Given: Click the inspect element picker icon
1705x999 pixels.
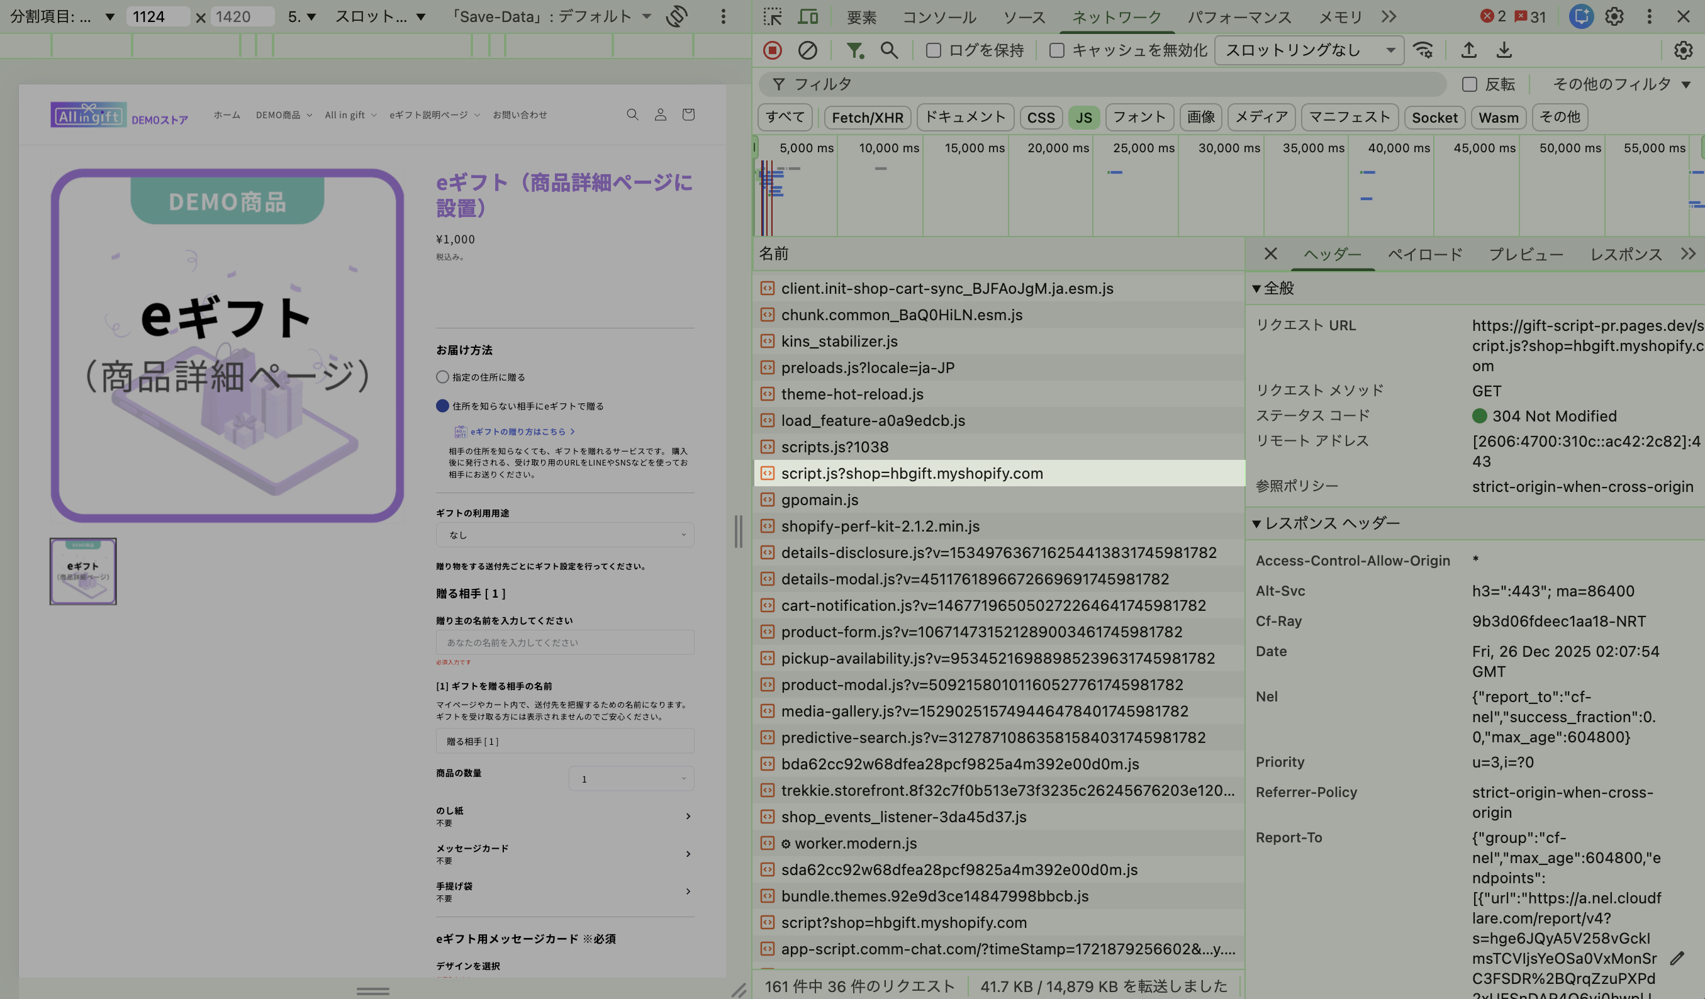Looking at the screenshot, I should (772, 16).
